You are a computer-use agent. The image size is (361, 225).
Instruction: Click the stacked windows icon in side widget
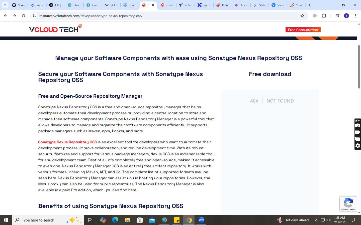click(x=358, y=139)
